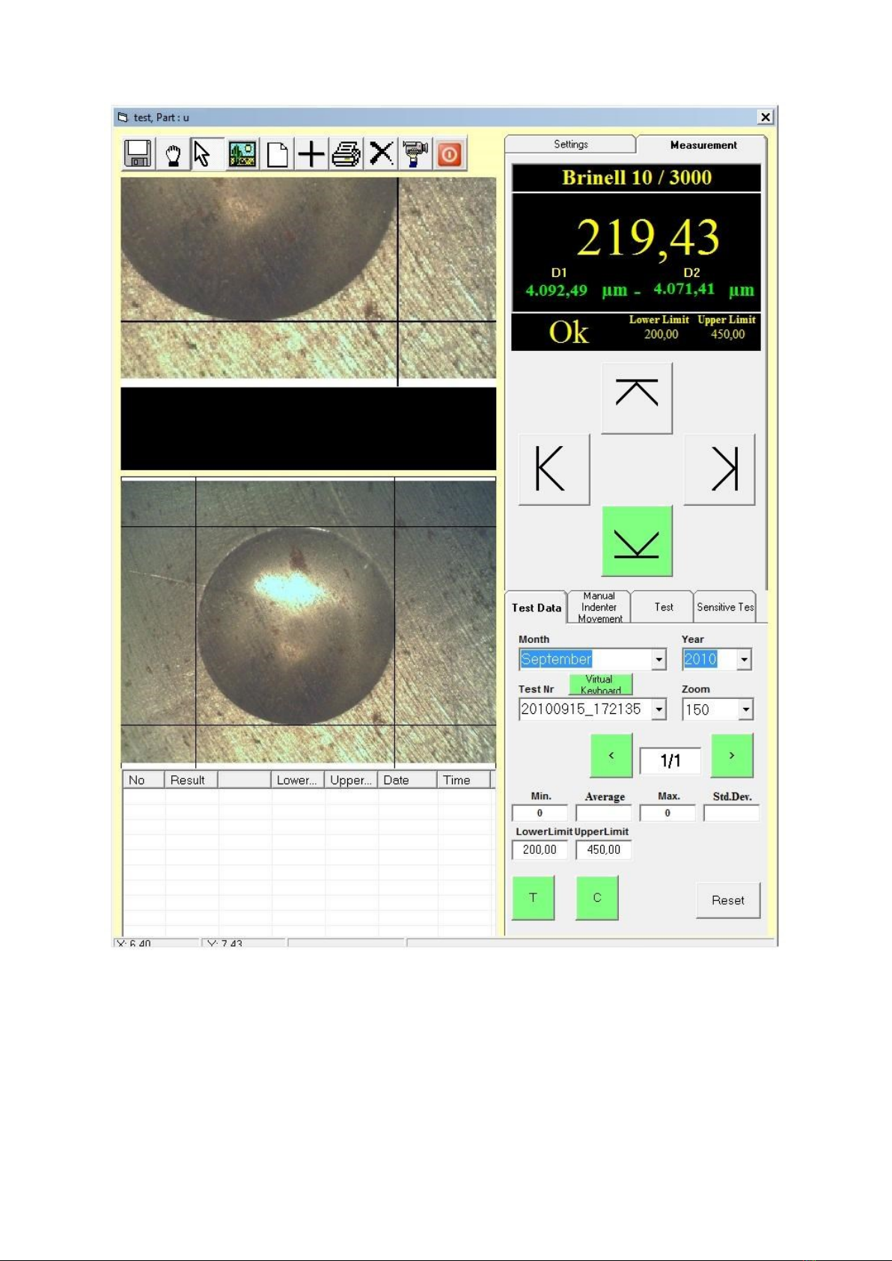Click the UpperLimit field showing 450,00
This screenshot has height=1261, width=892.
[604, 849]
